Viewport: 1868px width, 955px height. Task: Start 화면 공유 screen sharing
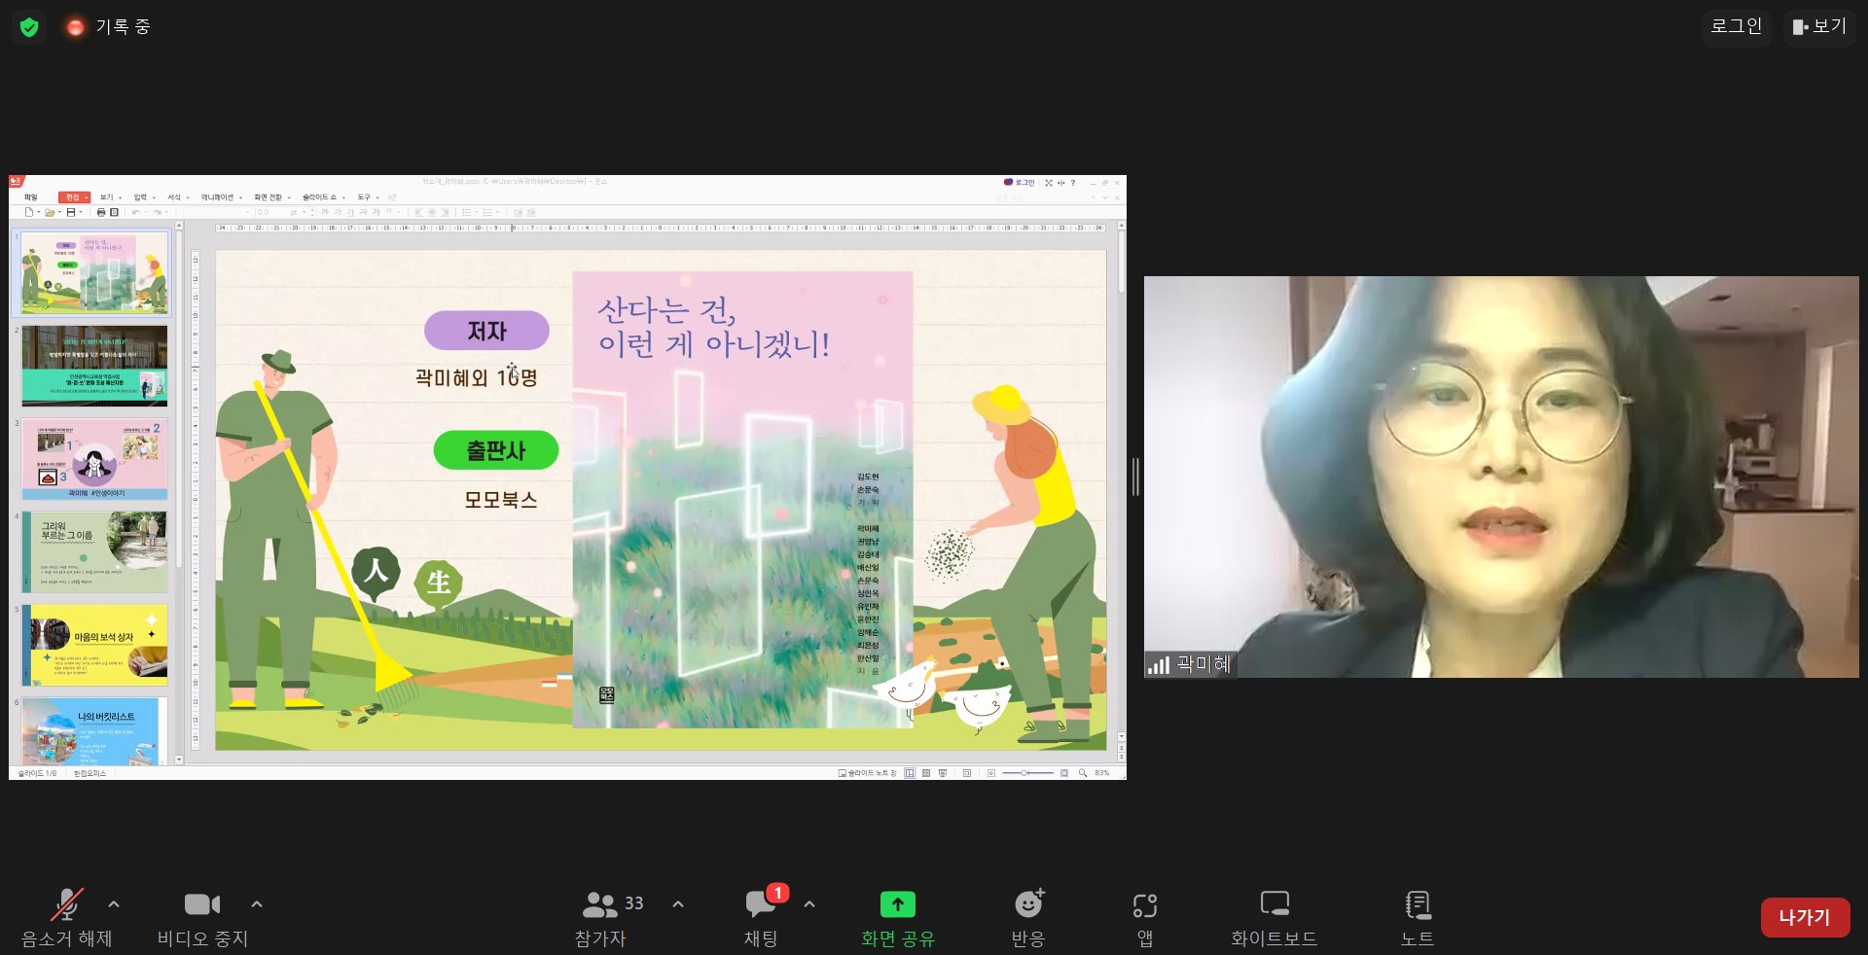(897, 917)
